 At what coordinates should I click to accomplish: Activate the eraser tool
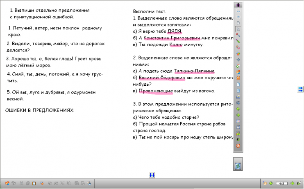coord(238,47)
